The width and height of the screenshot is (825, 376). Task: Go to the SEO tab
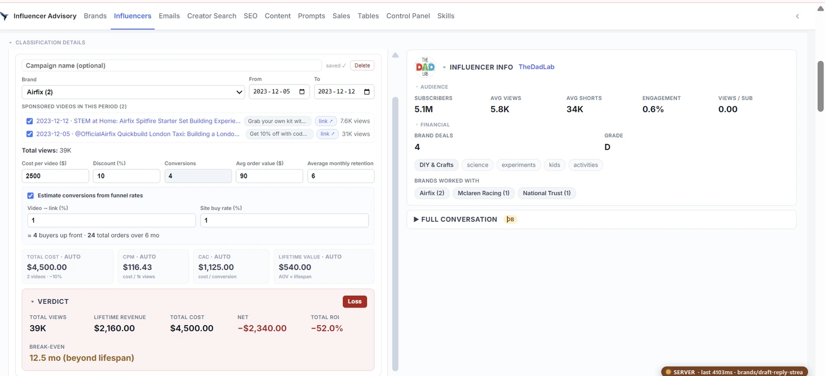[251, 16]
